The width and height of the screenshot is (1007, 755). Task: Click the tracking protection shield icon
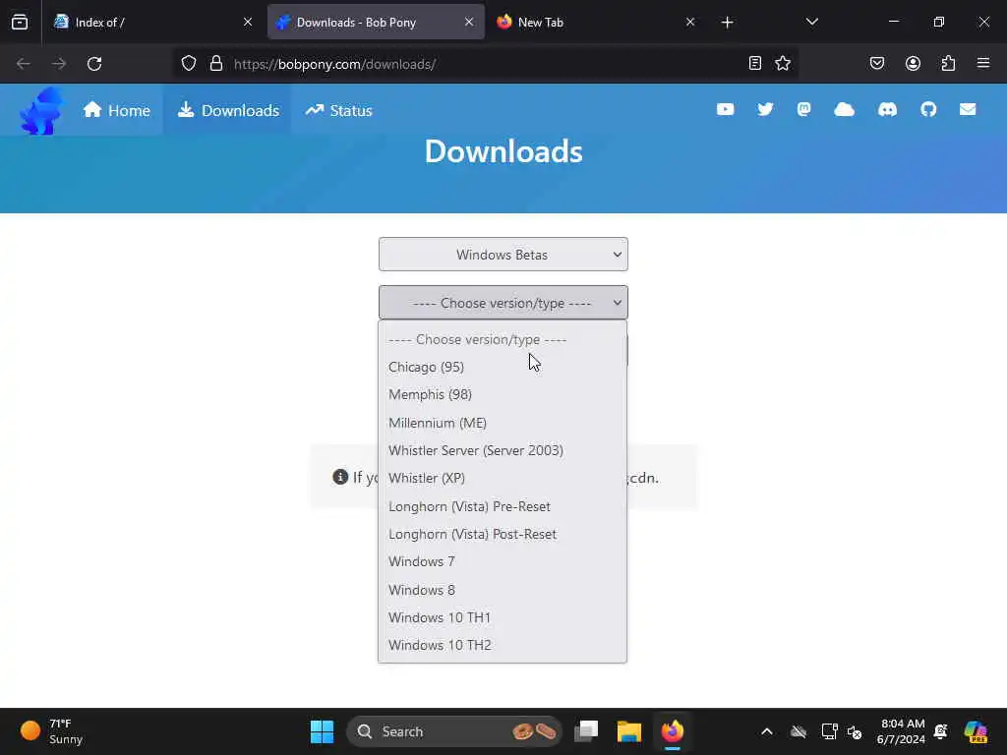click(188, 64)
